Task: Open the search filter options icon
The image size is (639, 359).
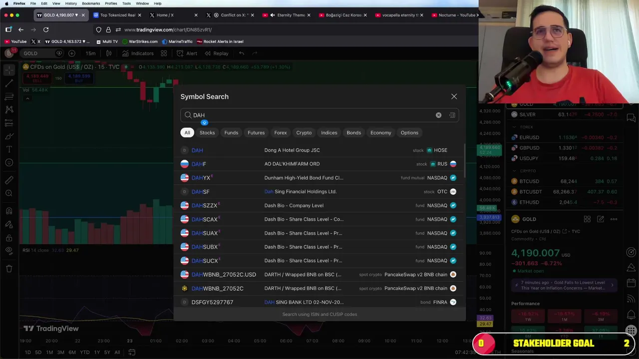Action: tap(452, 115)
